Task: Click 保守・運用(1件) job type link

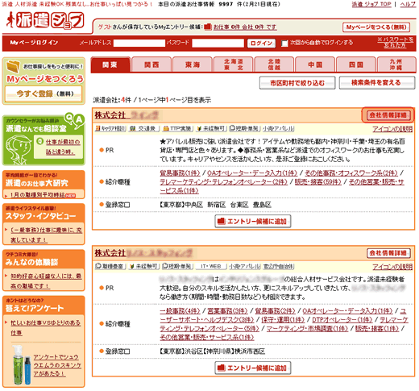Action: tap(283, 320)
